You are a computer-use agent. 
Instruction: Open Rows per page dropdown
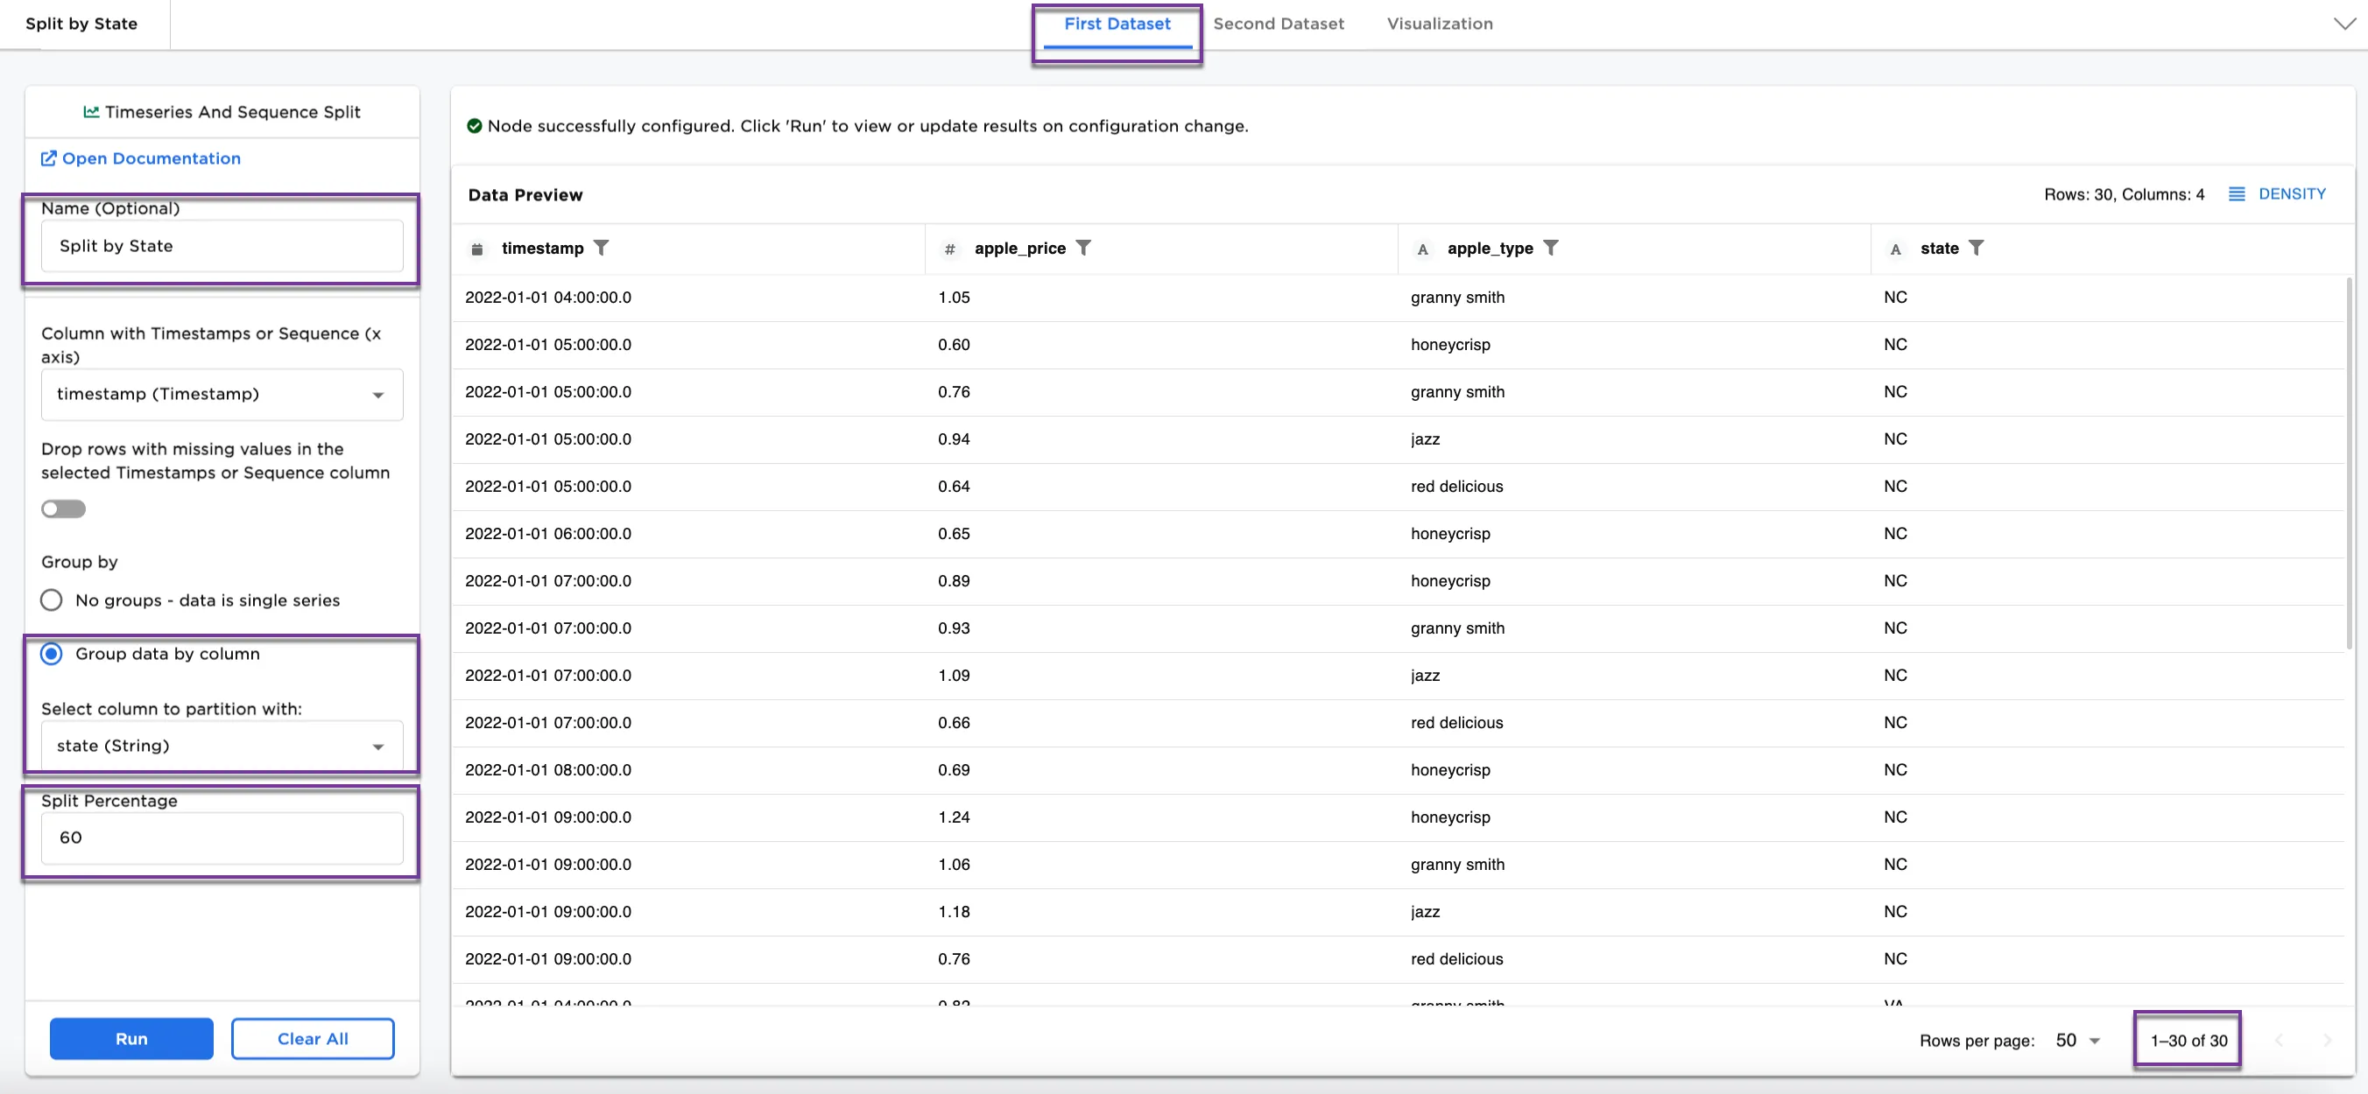coord(2077,1040)
